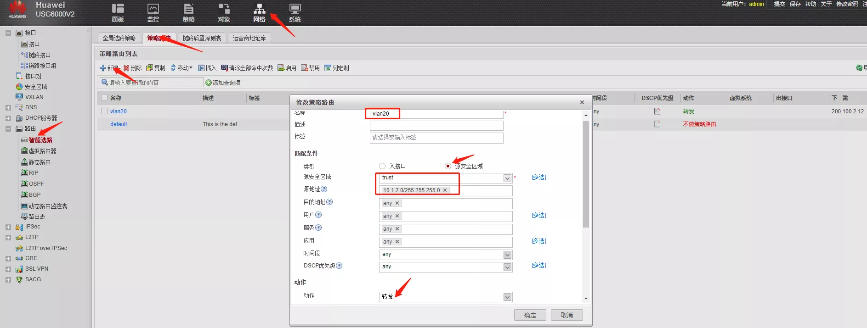Toggle the select-all checkbox in header
867x328 pixels.
104,98
